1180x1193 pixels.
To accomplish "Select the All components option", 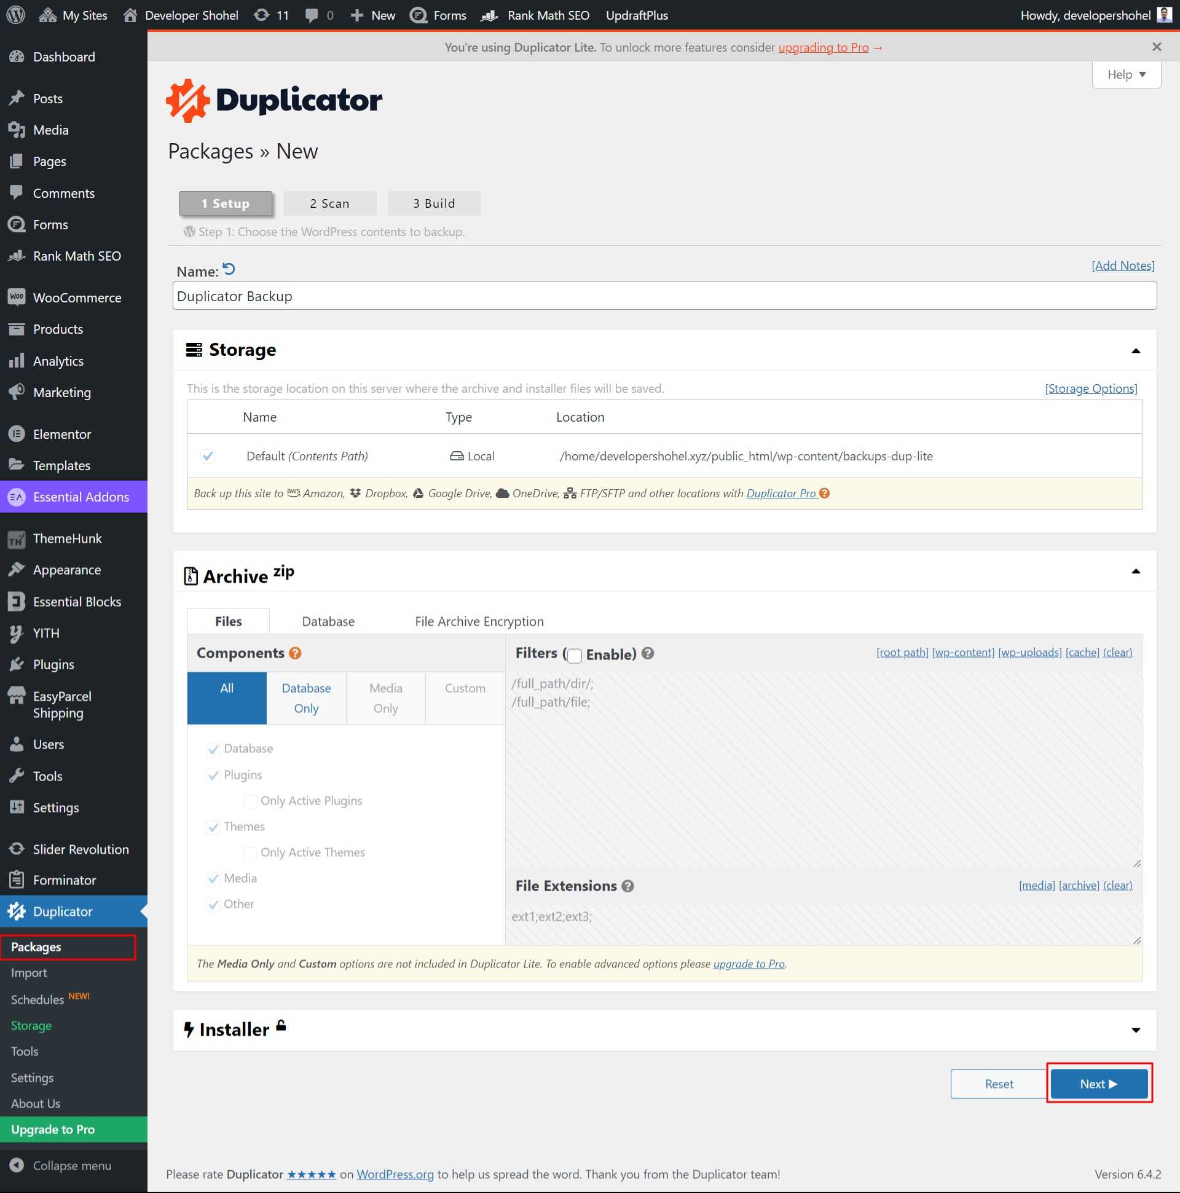I will tap(227, 698).
